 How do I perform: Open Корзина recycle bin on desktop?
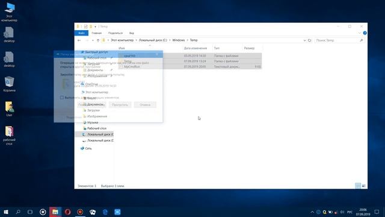tap(10, 84)
